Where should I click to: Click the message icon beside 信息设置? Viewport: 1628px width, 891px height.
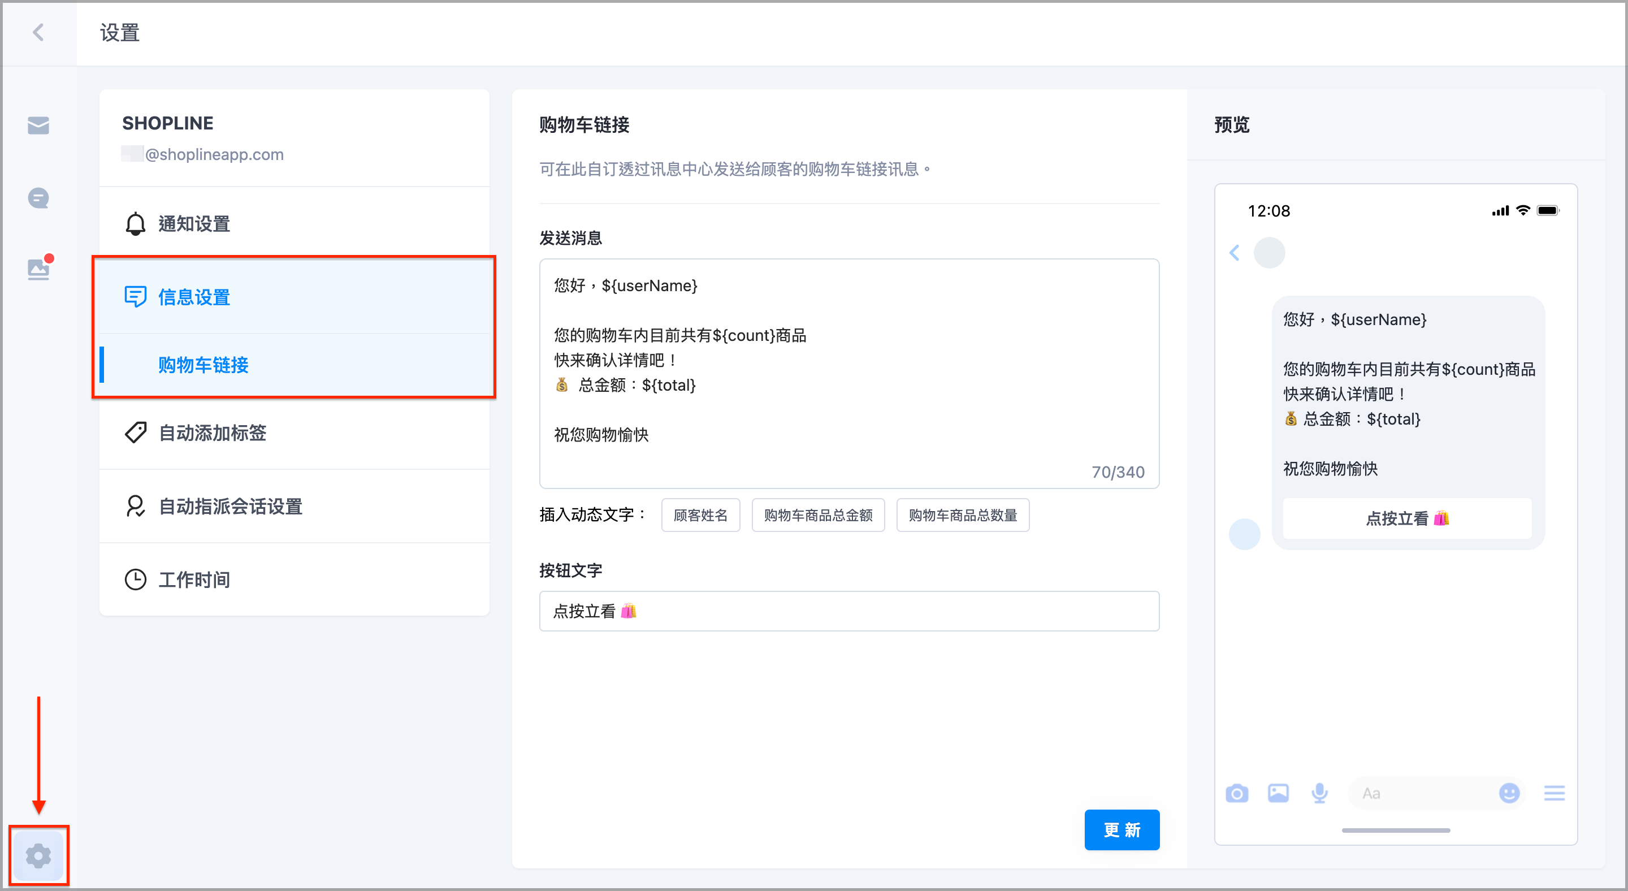[x=135, y=296]
